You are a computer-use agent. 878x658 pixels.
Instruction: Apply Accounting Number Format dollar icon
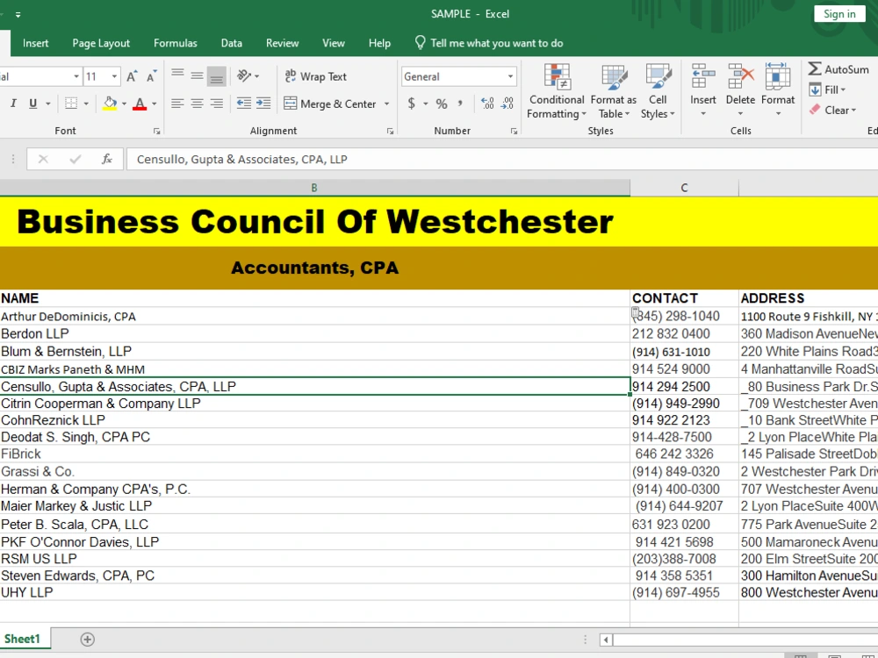pyautogui.click(x=412, y=104)
